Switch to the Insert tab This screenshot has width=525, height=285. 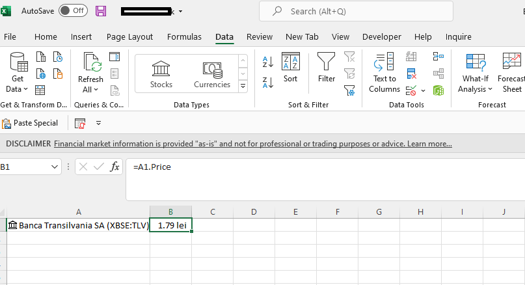pyautogui.click(x=81, y=37)
